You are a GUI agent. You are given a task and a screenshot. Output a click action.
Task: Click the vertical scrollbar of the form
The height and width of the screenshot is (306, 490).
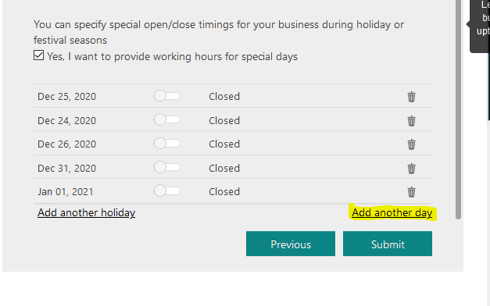click(x=459, y=109)
